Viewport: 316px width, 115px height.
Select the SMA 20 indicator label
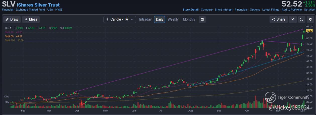pyautogui.click(x=14, y=32)
